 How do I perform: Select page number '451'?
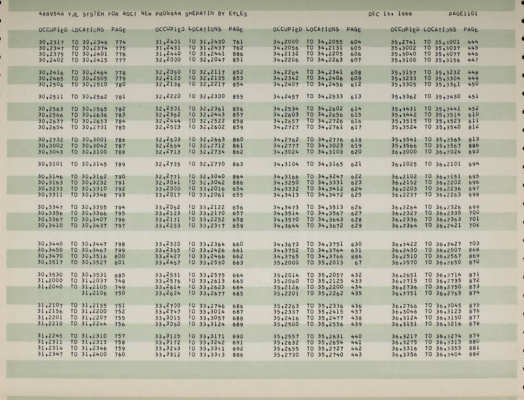coord(473,97)
